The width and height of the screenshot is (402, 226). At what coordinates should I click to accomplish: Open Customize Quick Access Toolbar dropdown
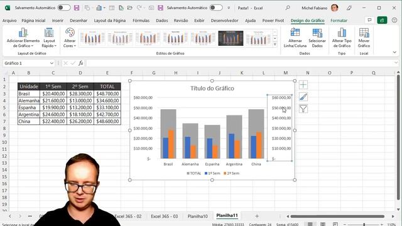point(229,8)
